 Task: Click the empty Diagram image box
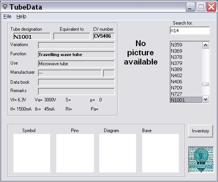118,153
